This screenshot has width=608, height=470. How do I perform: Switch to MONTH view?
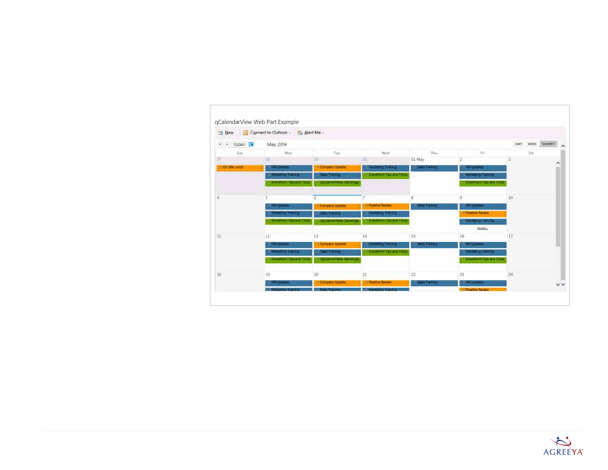549,144
